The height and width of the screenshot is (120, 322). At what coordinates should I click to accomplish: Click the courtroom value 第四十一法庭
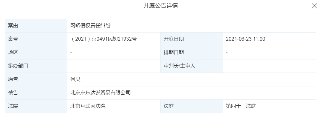241,106
